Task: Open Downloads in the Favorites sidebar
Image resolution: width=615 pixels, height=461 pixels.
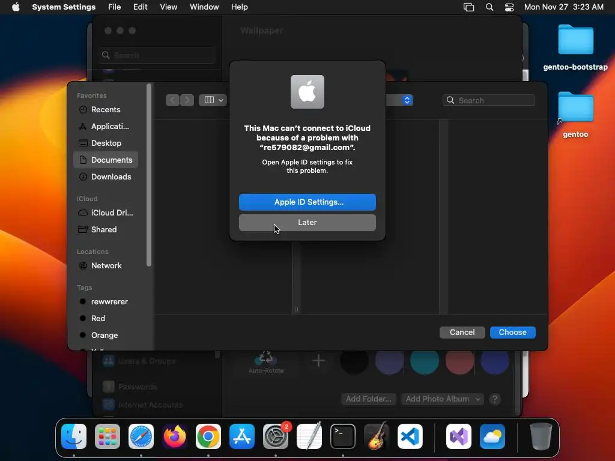Action: [x=106, y=177]
